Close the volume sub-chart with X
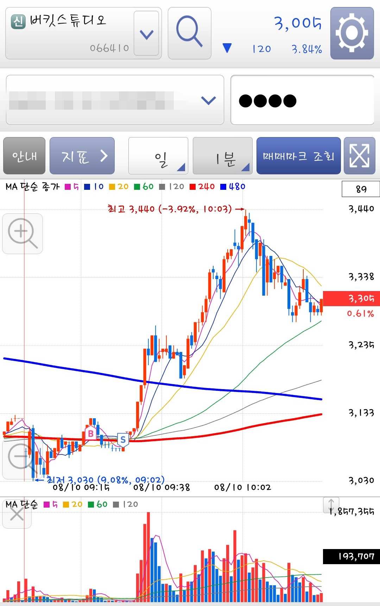 tap(17, 514)
